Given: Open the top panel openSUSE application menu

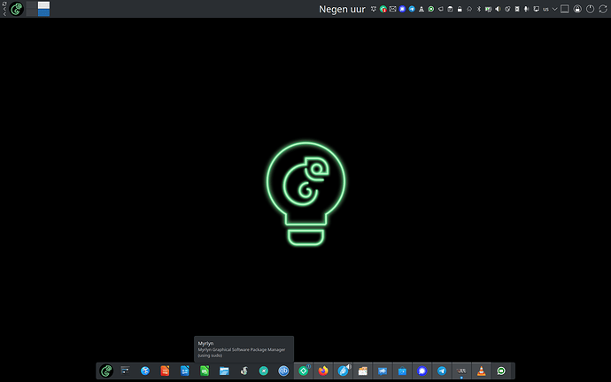Looking at the screenshot, I should click(16, 9).
